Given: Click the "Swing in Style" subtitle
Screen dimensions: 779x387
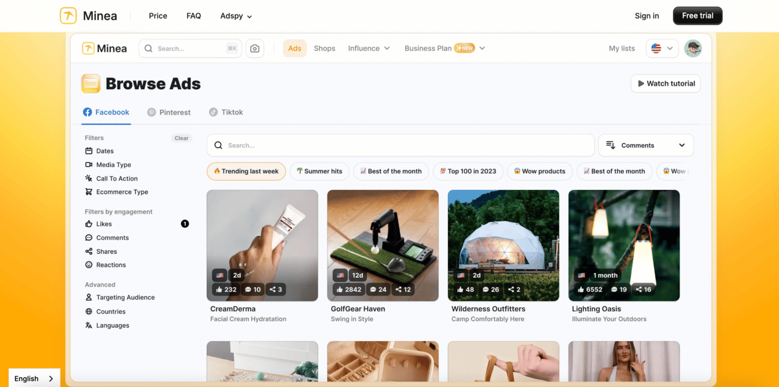Looking at the screenshot, I should 352,319.
